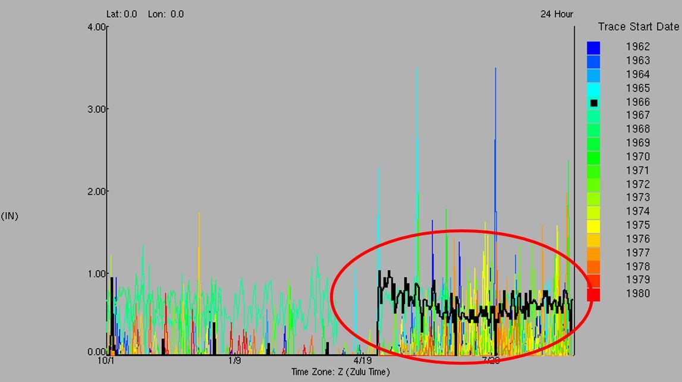Click the 1979 legend color swatch
The width and height of the screenshot is (682, 382).
coord(593,281)
